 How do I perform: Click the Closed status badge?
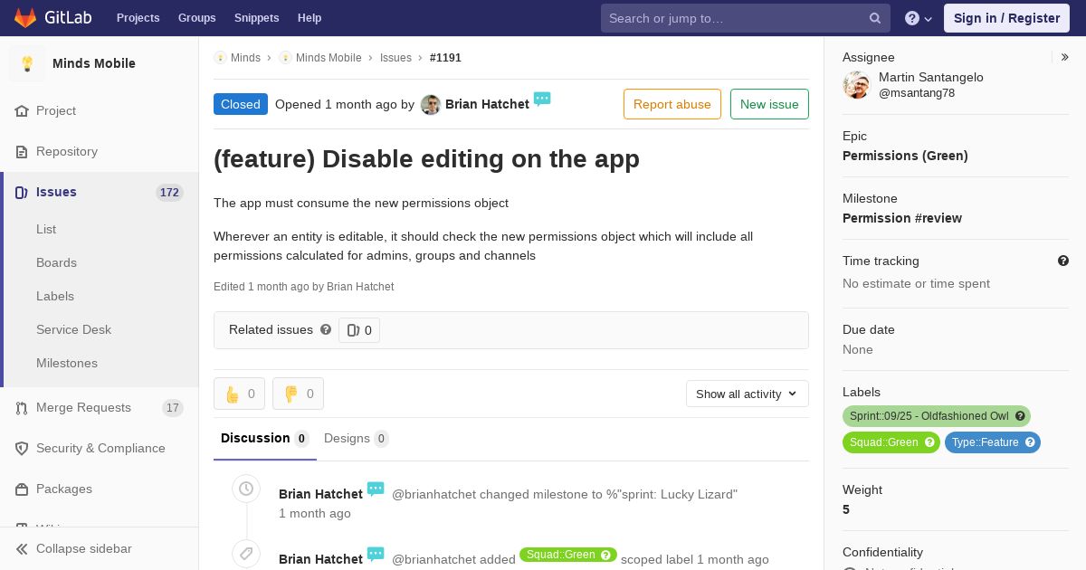coord(241,104)
